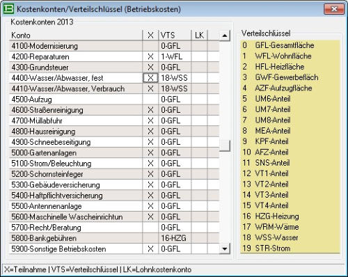The height and width of the screenshot is (277, 348).
Task: Select distribution key 8 MEA-Anteil
Action: 290,131
